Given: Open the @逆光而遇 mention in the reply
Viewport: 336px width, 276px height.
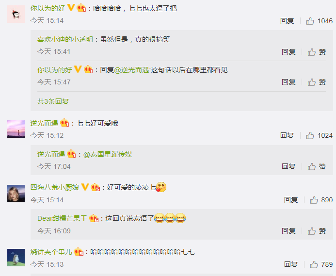Looking at the screenshot, I should 131,70.
